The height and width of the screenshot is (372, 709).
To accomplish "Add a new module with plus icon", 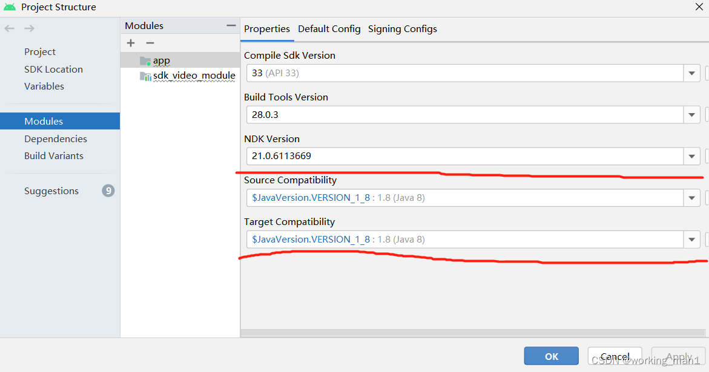I will [131, 43].
